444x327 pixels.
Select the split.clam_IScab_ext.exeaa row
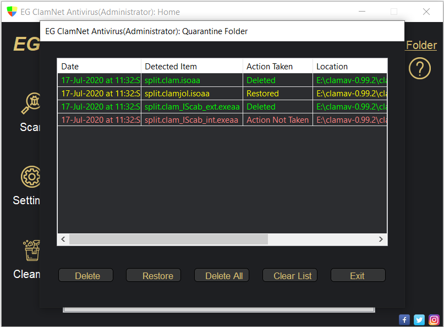[222, 107]
